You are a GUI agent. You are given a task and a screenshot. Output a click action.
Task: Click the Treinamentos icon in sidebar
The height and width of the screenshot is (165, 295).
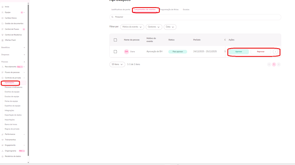click(x=2, y=140)
